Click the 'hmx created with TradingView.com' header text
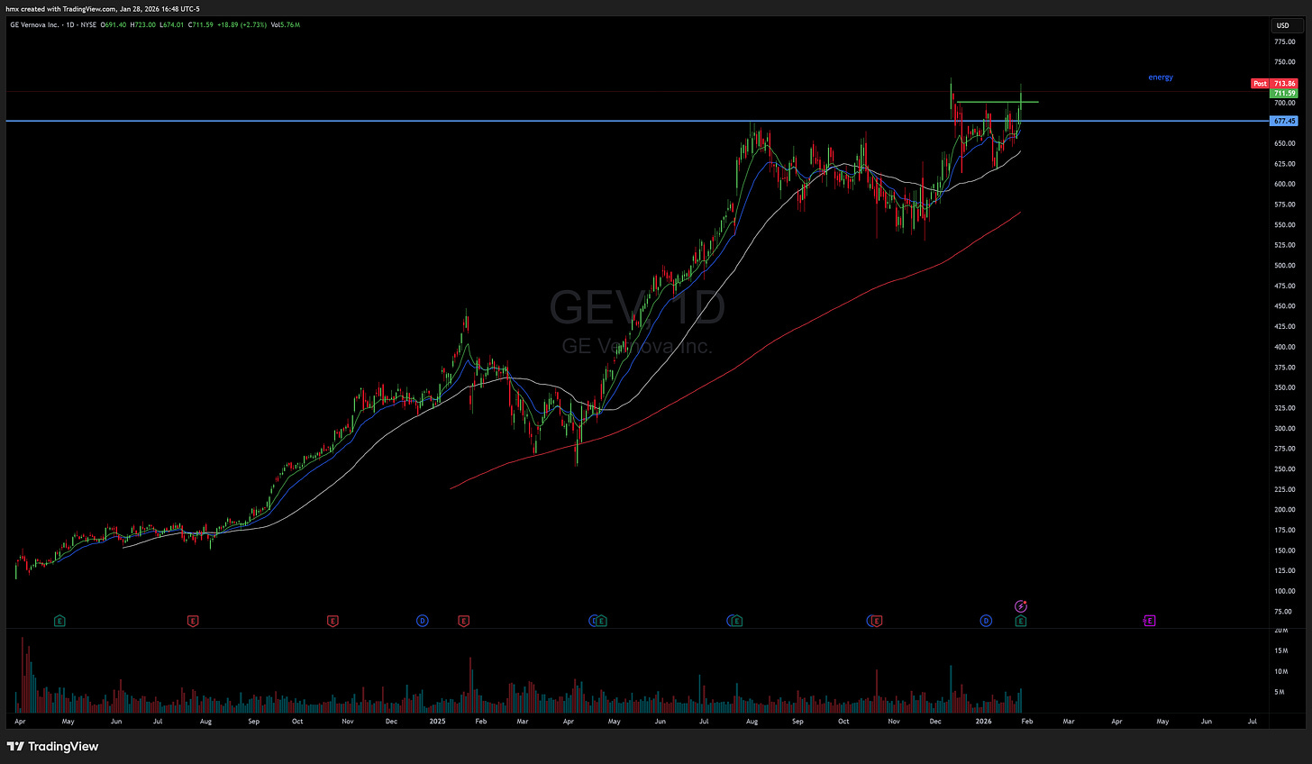This screenshot has width=1312, height=764. [60, 9]
